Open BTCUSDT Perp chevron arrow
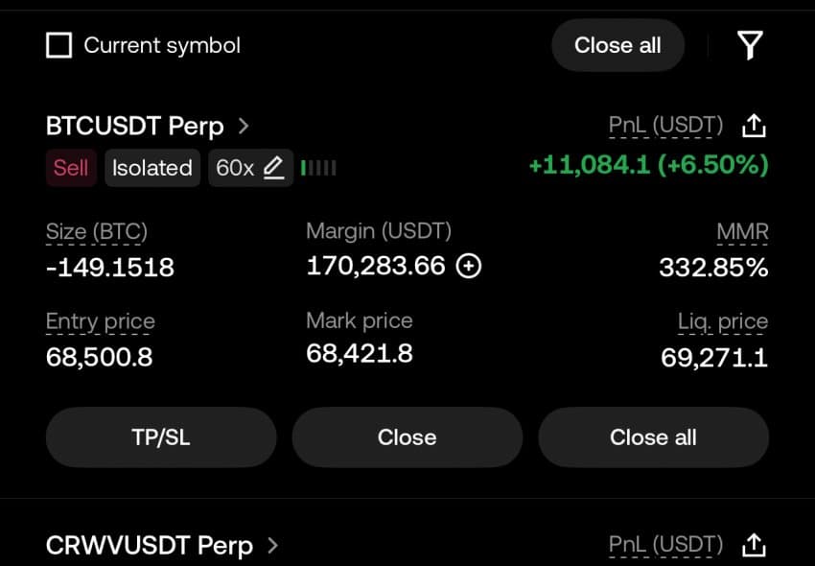This screenshot has width=815, height=566. [244, 126]
